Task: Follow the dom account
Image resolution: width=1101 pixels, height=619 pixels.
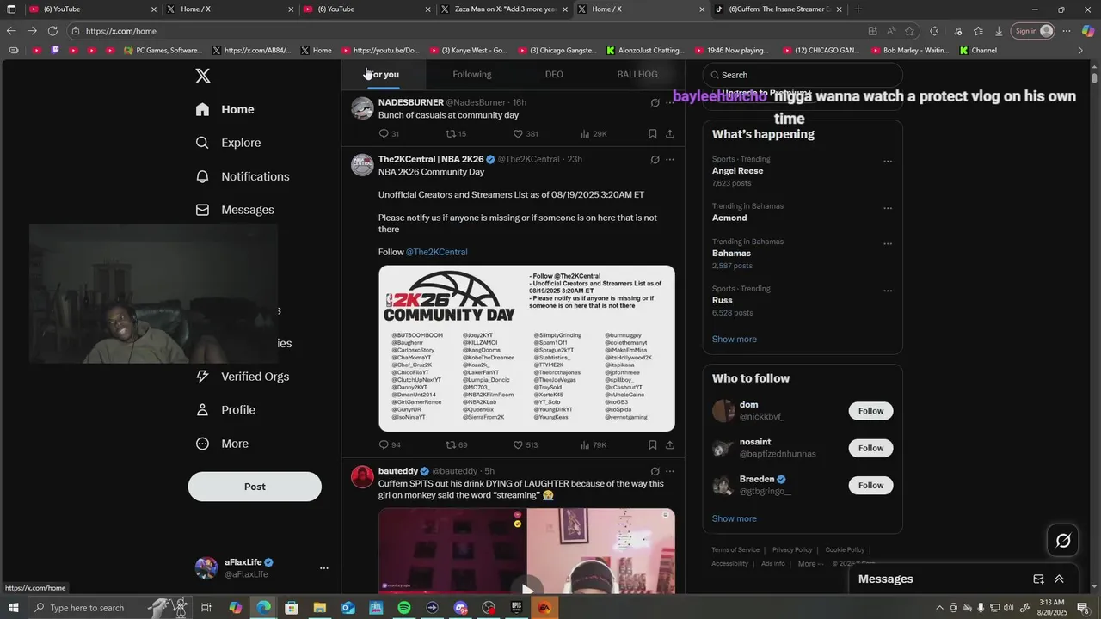Action: [870, 411]
